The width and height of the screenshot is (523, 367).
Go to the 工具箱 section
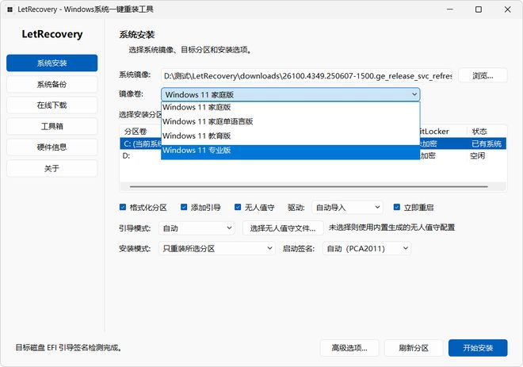pyautogui.click(x=52, y=126)
